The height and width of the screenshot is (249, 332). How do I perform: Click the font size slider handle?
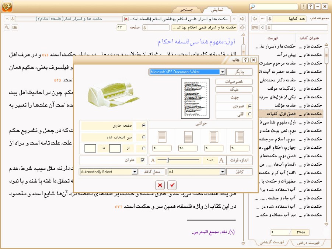pyautogui.click(x=168, y=160)
